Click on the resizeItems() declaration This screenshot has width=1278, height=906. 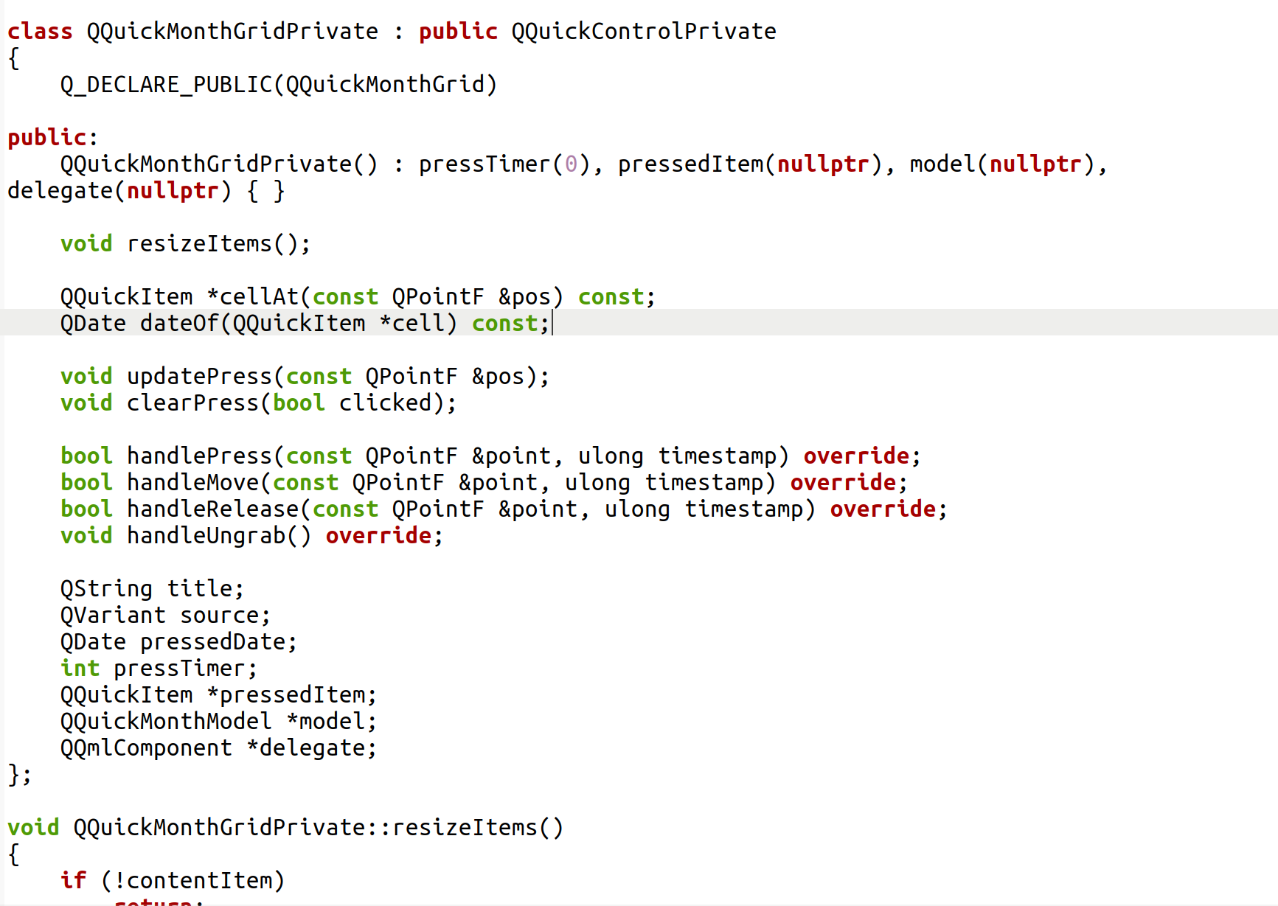186,243
